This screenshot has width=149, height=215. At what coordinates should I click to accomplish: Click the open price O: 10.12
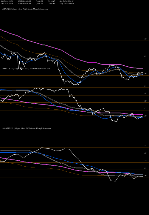pyautogui.click(x=40, y=1)
